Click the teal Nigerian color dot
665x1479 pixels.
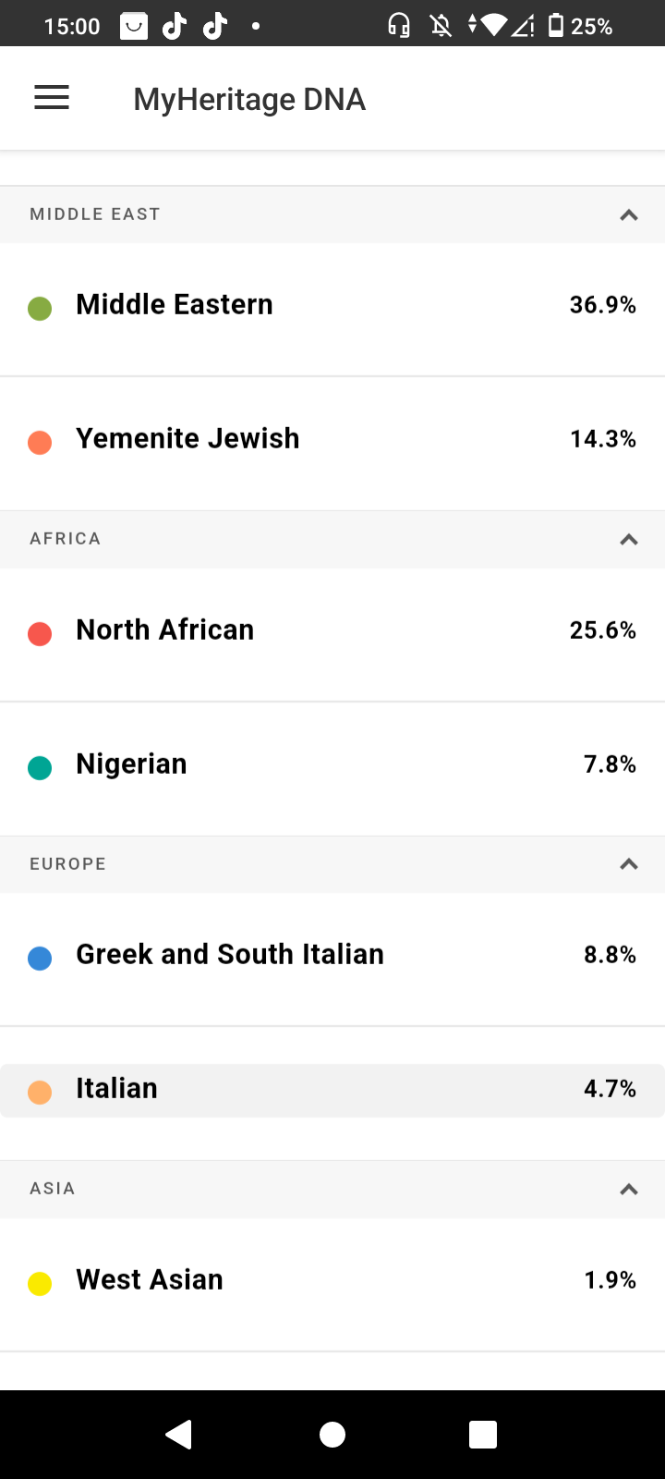pyautogui.click(x=40, y=767)
